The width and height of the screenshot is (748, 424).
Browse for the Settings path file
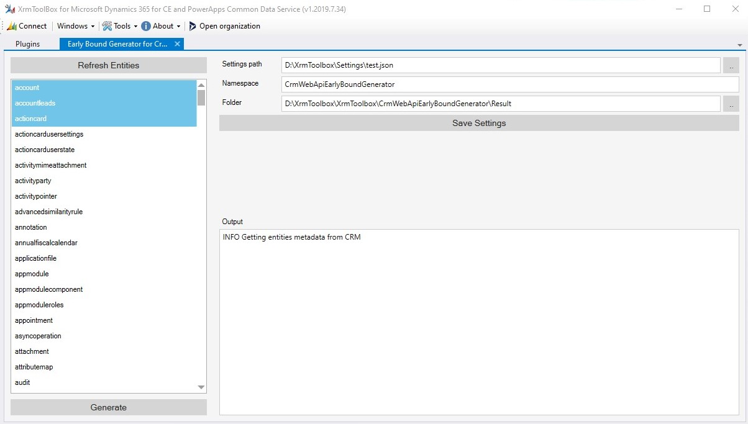pos(731,65)
